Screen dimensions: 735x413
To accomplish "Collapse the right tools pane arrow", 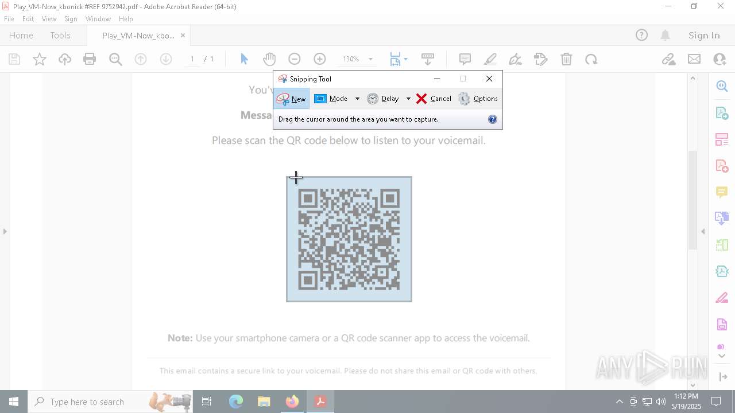I will (x=703, y=231).
